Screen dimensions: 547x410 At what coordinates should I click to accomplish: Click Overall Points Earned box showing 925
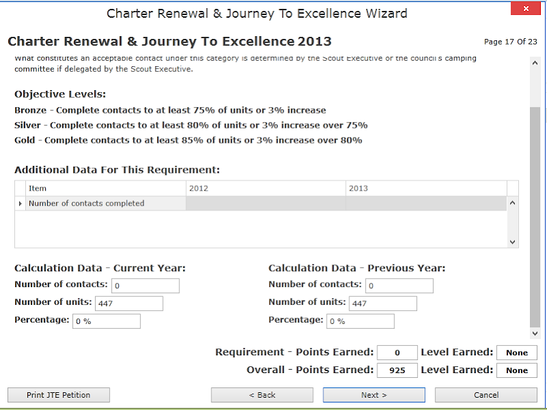point(397,370)
